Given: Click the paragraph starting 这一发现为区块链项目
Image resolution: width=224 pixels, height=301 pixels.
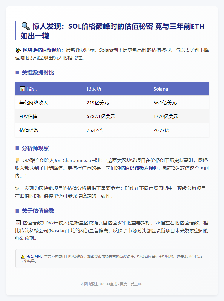Looking at the screenshot, I should coord(111,192).
